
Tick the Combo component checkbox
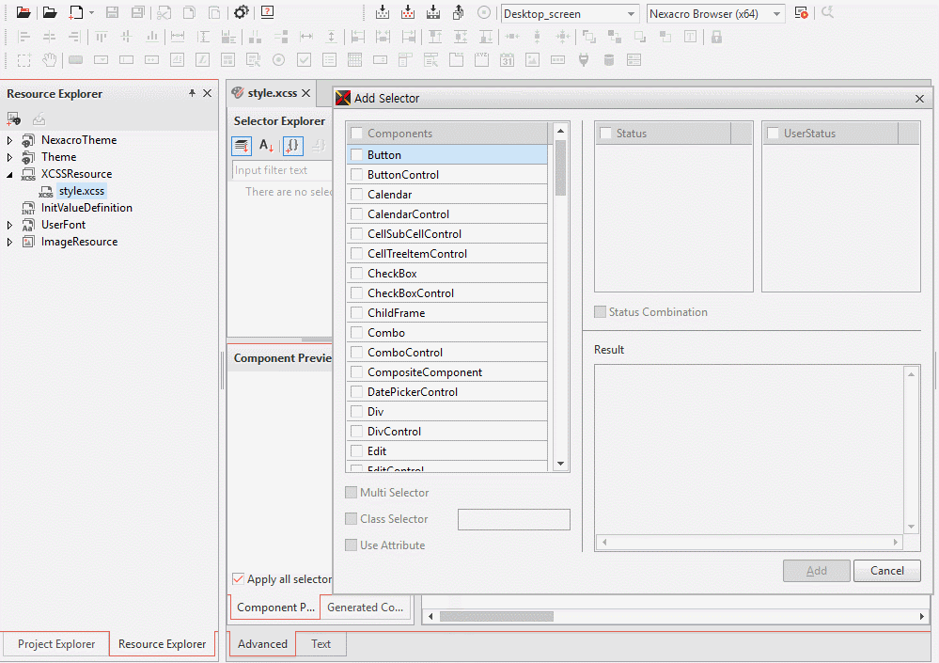tap(356, 333)
